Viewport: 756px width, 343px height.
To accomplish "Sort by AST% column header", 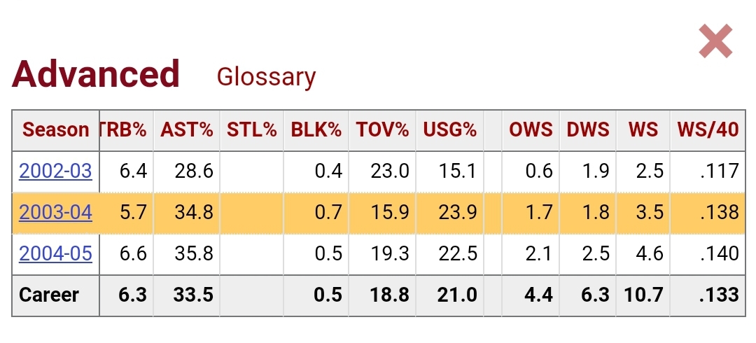I will pyautogui.click(x=186, y=129).
